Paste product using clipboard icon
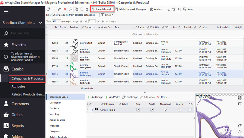 pyautogui.click(x=82, y=9)
